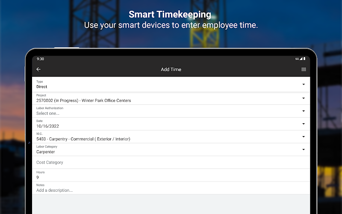The width and height of the screenshot is (342, 214).
Task: Open the hamburger menu icon
Action: [304, 69]
